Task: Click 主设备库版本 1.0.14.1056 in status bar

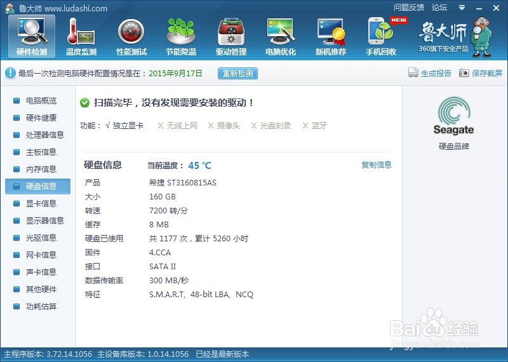Action: coord(143,354)
